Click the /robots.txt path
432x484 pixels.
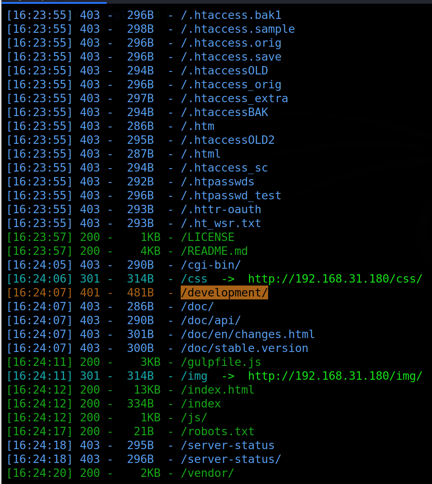coord(218,432)
